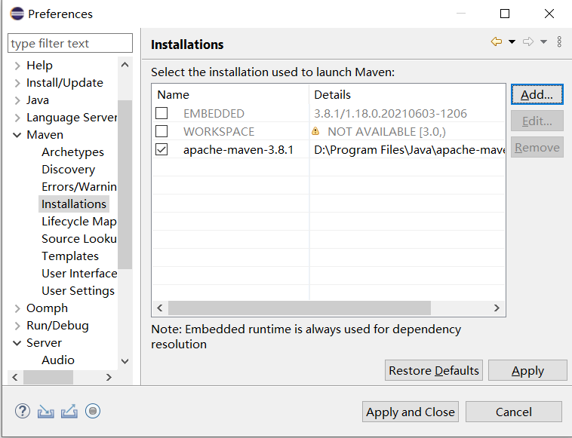The width and height of the screenshot is (572, 438).
Task: Expand the Oomph tree node
Action: click(17, 308)
